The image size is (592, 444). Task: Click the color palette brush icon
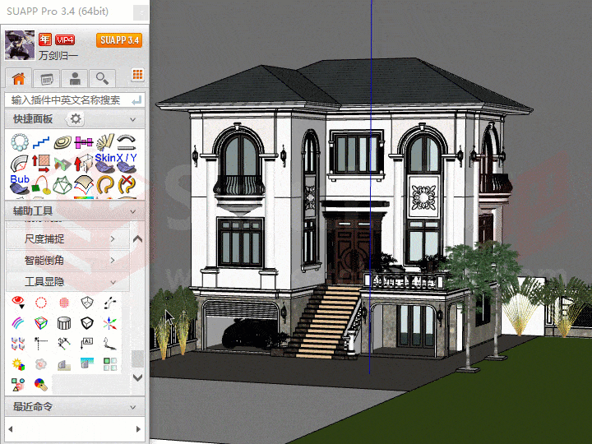[x=40, y=384]
